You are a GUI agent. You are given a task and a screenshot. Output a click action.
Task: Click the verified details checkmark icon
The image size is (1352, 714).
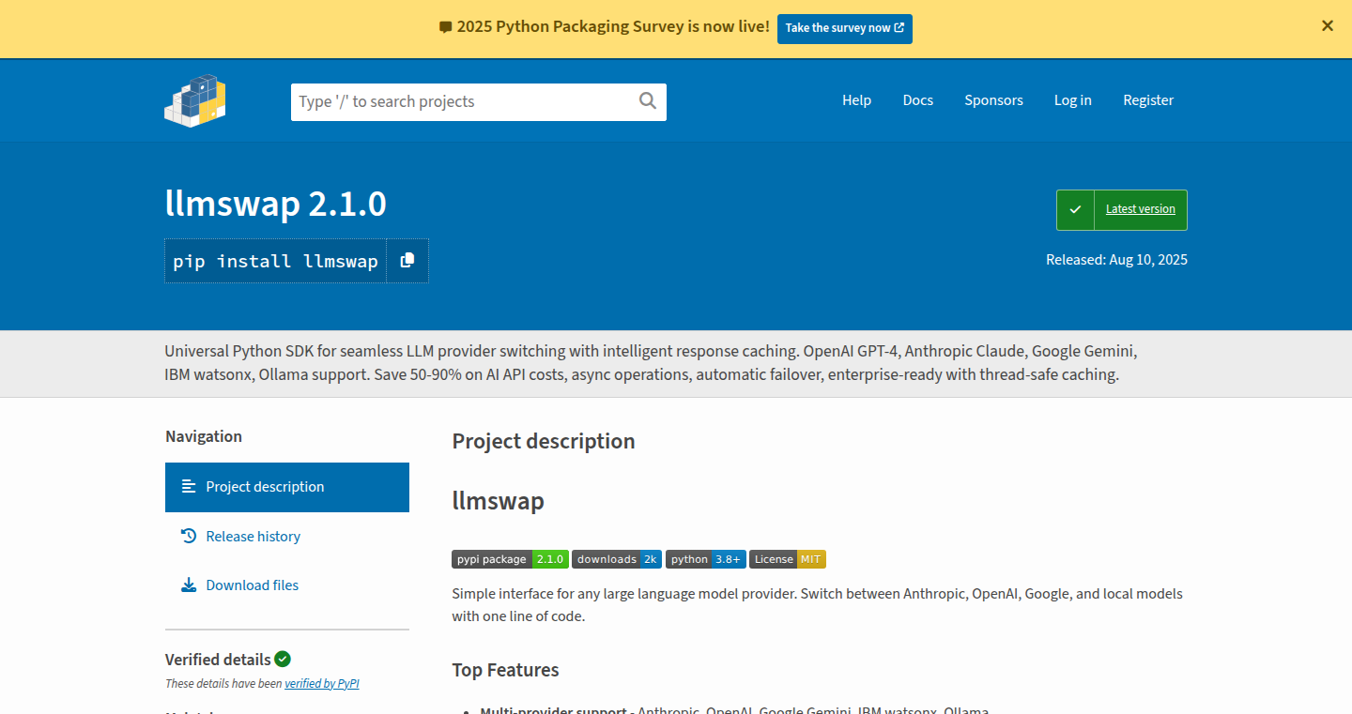click(283, 659)
